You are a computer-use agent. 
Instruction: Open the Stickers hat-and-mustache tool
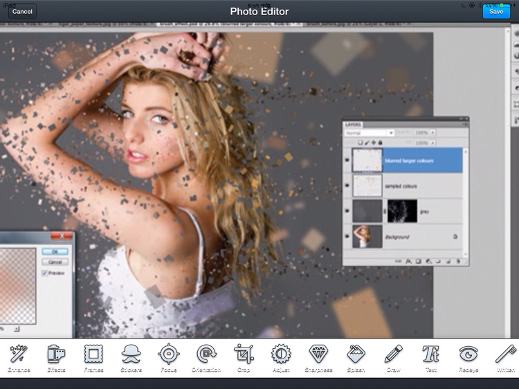click(x=131, y=359)
